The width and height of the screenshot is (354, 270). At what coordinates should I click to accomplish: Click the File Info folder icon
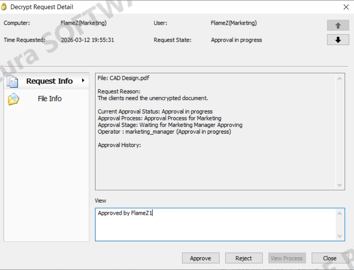point(13,99)
